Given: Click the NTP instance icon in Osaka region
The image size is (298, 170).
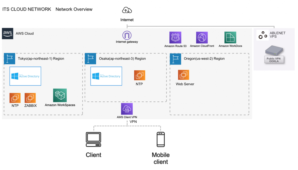Looking at the screenshot, I should (140, 75).
